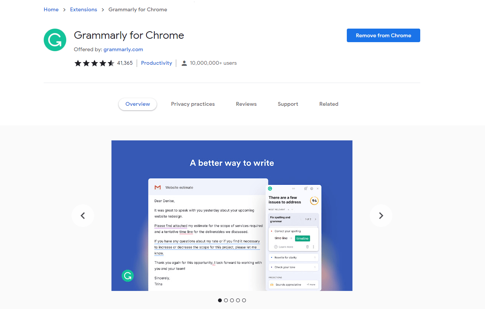Select the first carousel dot

point(220,300)
